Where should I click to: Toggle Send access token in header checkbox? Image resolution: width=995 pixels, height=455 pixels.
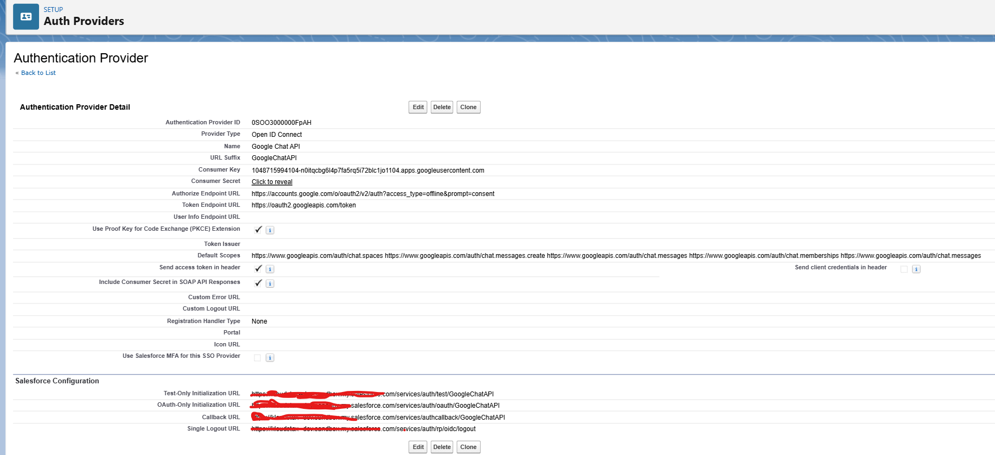(258, 269)
